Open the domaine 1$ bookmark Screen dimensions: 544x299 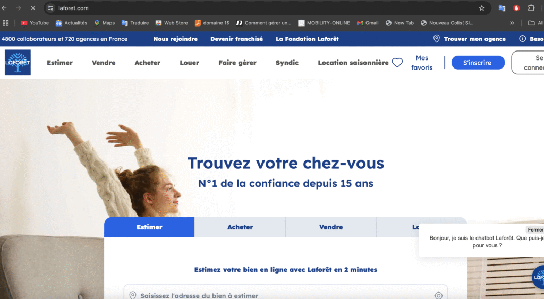point(212,23)
